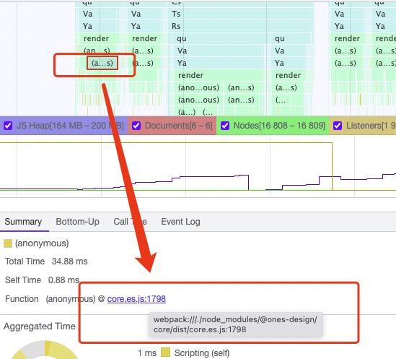Select the Summary tab
The width and height of the screenshot is (396, 359).
coord(23,222)
